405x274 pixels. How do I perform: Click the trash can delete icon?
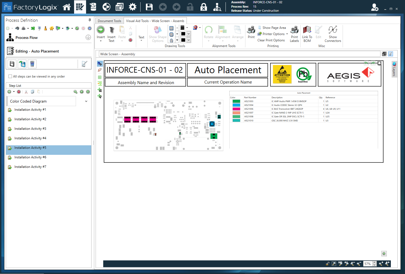pos(32,64)
